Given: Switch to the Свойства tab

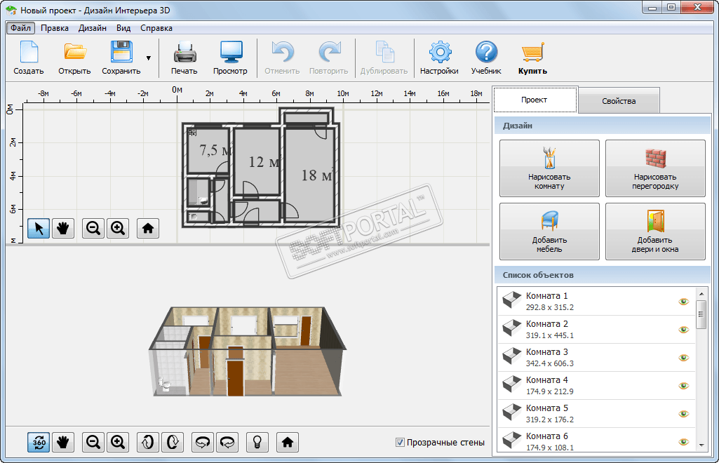Looking at the screenshot, I should click(x=619, y=101).
